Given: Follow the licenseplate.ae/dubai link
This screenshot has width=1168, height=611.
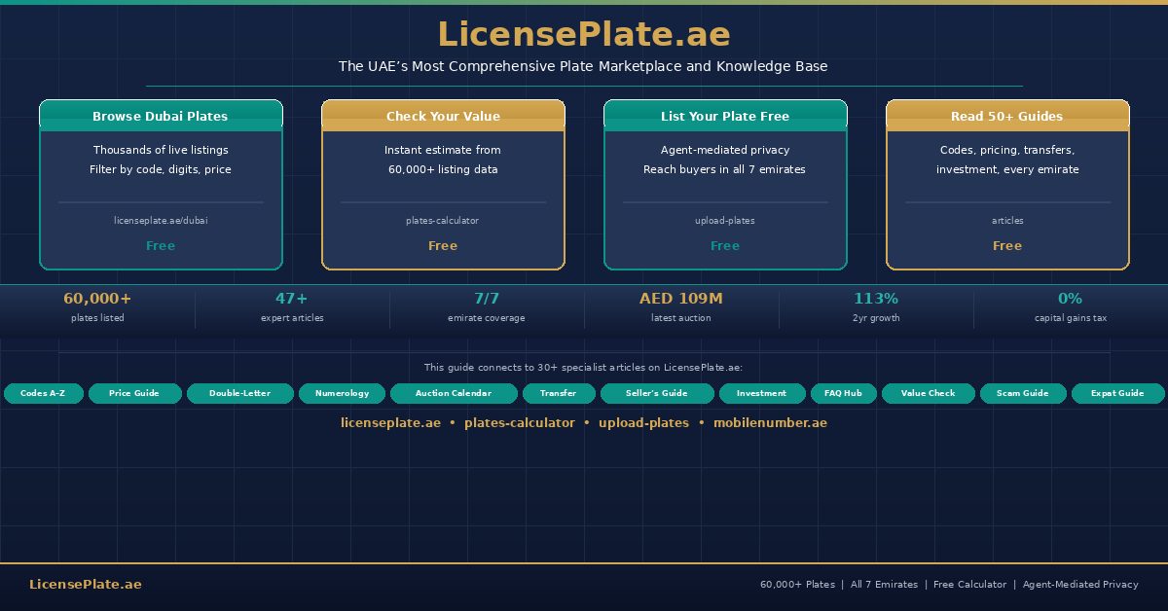Looking at the screenshot, I should point(161,221).
